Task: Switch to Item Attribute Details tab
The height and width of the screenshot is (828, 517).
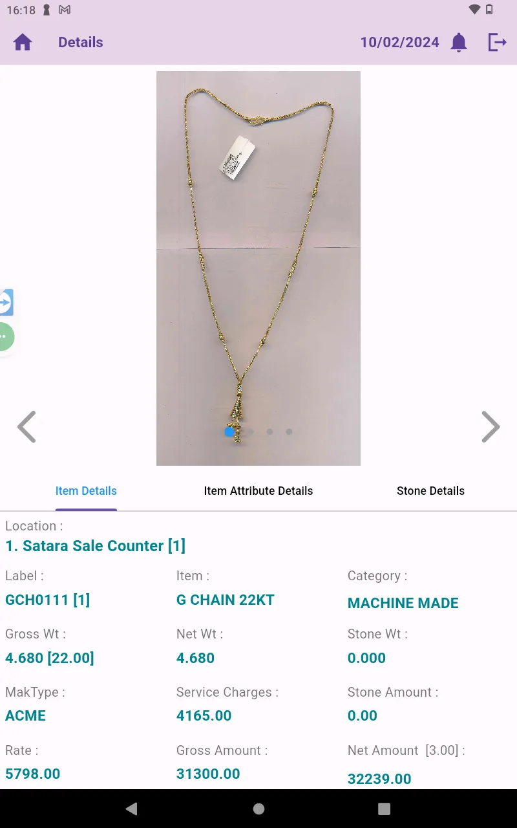Action: point(258,491)
